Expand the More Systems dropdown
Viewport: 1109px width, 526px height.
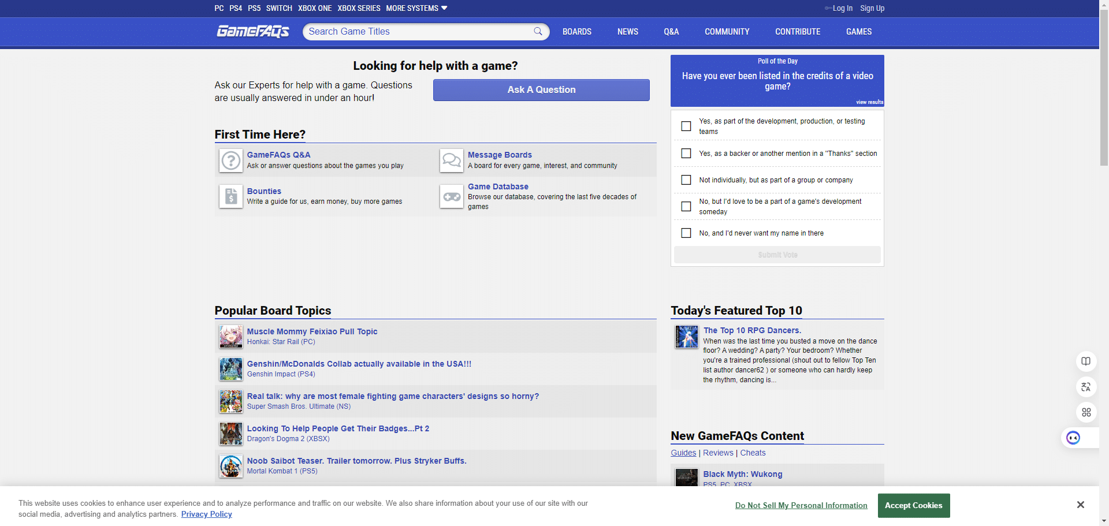pyautogui.click(x=416, y=8)
